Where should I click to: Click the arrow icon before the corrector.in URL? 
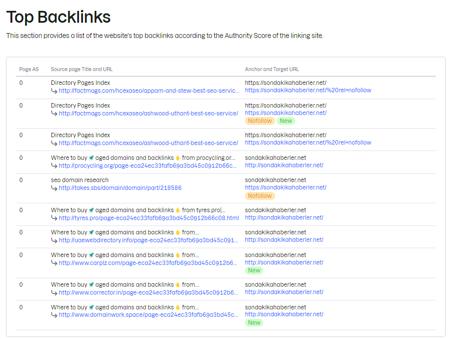click(54, 293)
